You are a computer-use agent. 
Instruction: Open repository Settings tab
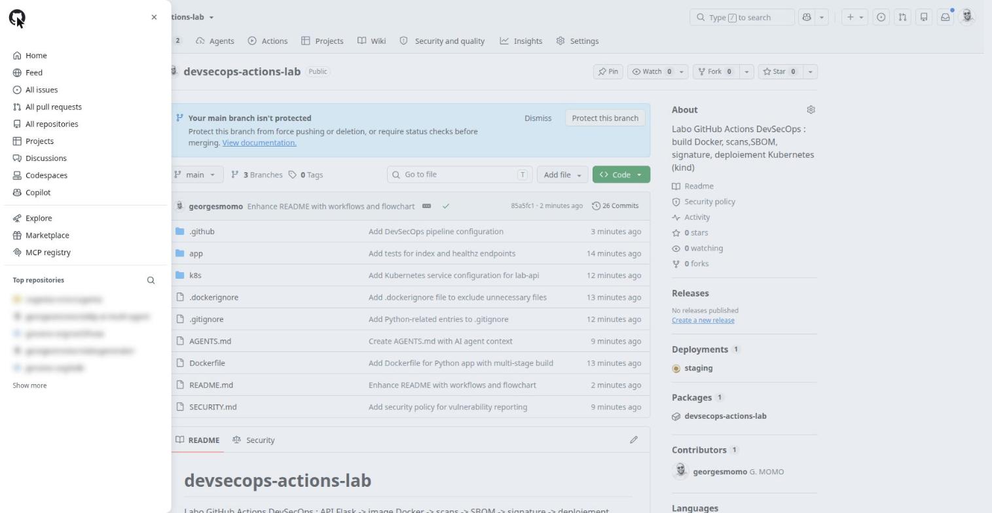click(578, 41)
